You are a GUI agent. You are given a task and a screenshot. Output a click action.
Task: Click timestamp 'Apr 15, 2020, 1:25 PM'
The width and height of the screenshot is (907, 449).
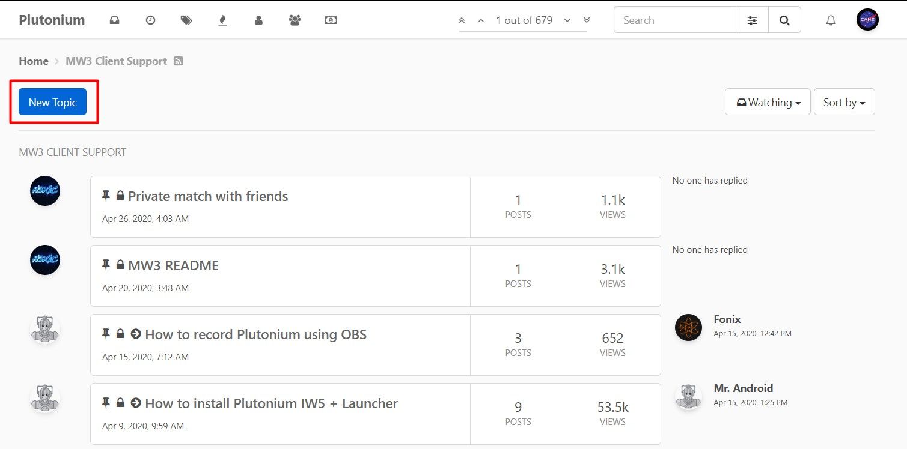tap(750, 402)
